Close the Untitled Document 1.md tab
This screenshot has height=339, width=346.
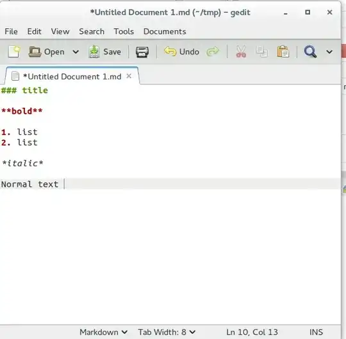tap(129, 76)
